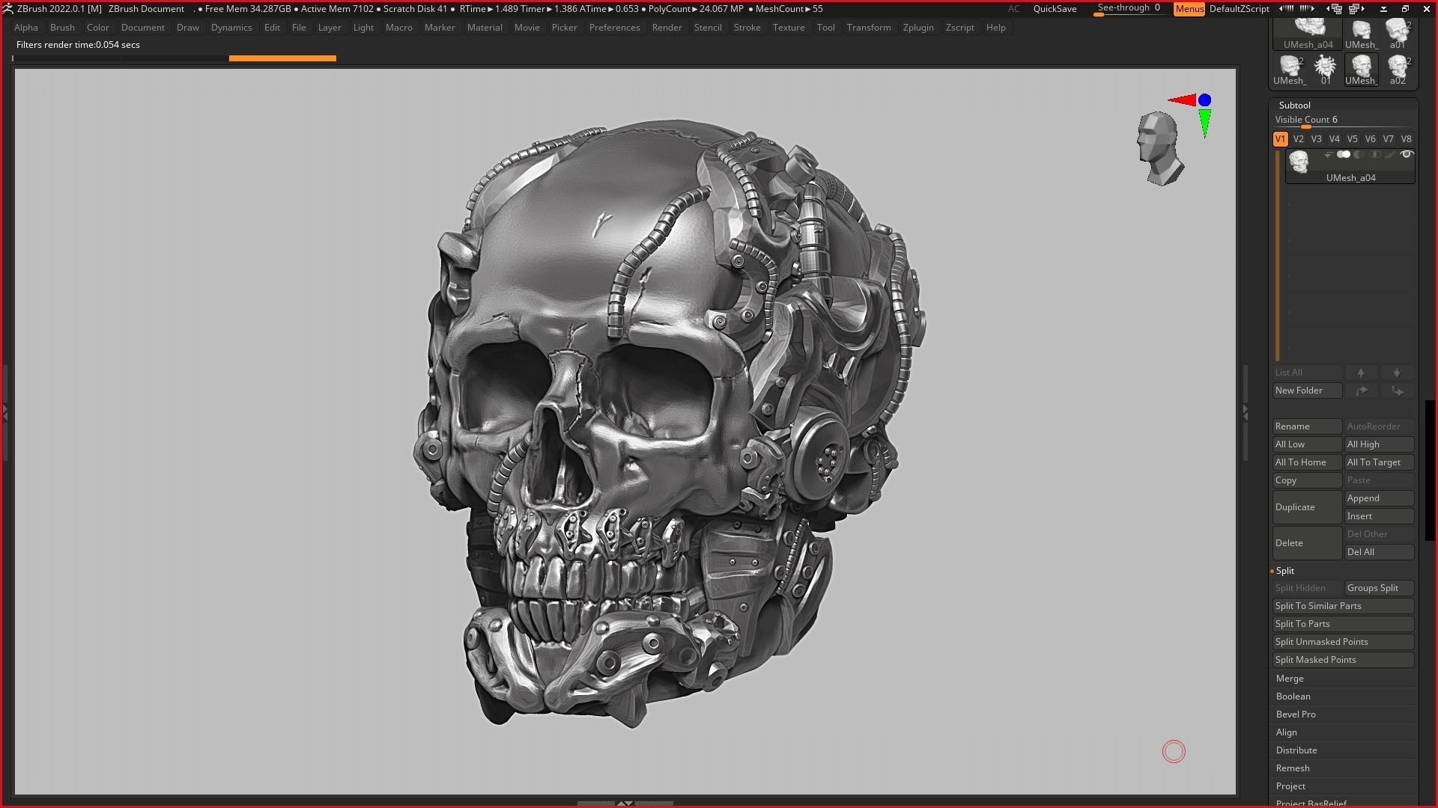Enable V6 visibility set

1370,139
